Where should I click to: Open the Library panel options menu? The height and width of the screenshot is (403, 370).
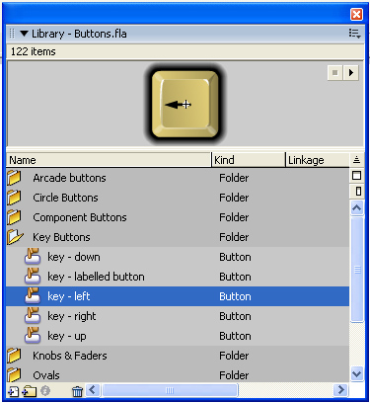click(x=354, y=34)
